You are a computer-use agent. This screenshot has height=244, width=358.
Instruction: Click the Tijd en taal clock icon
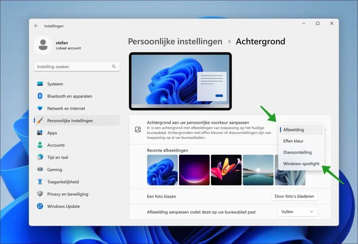click(40, 157)
